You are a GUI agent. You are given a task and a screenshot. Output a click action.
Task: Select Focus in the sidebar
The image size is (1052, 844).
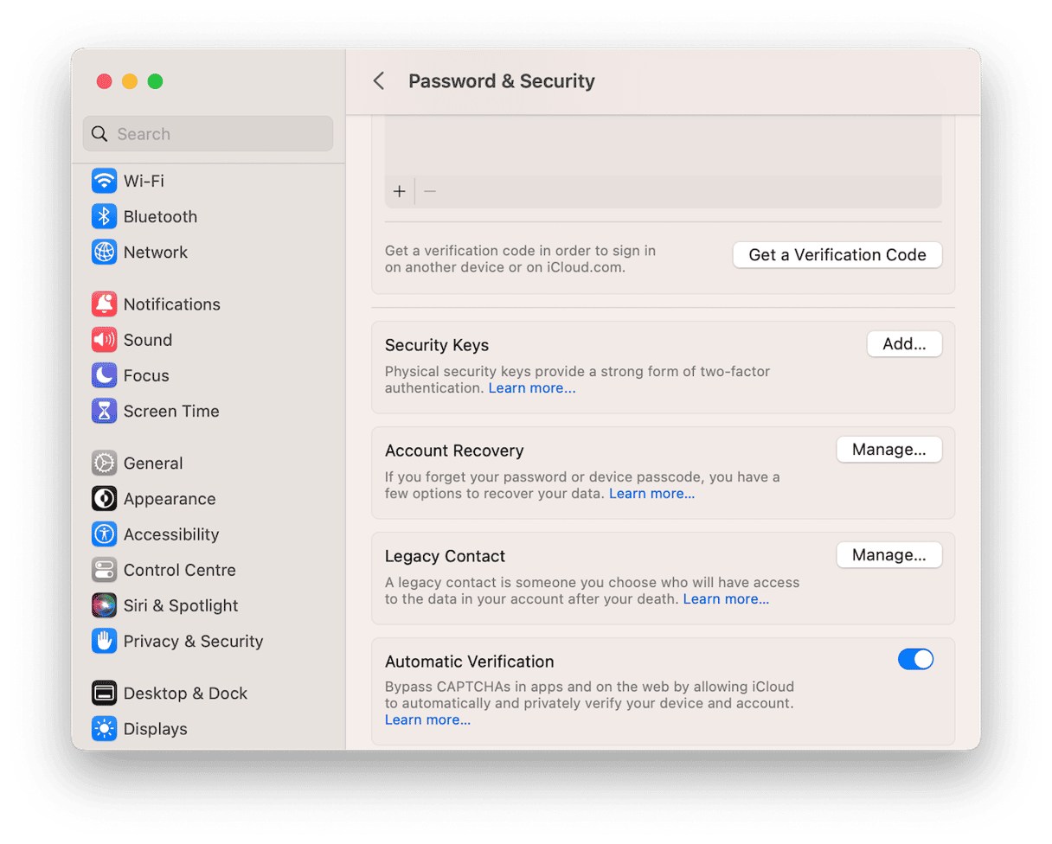pos(143,375)
